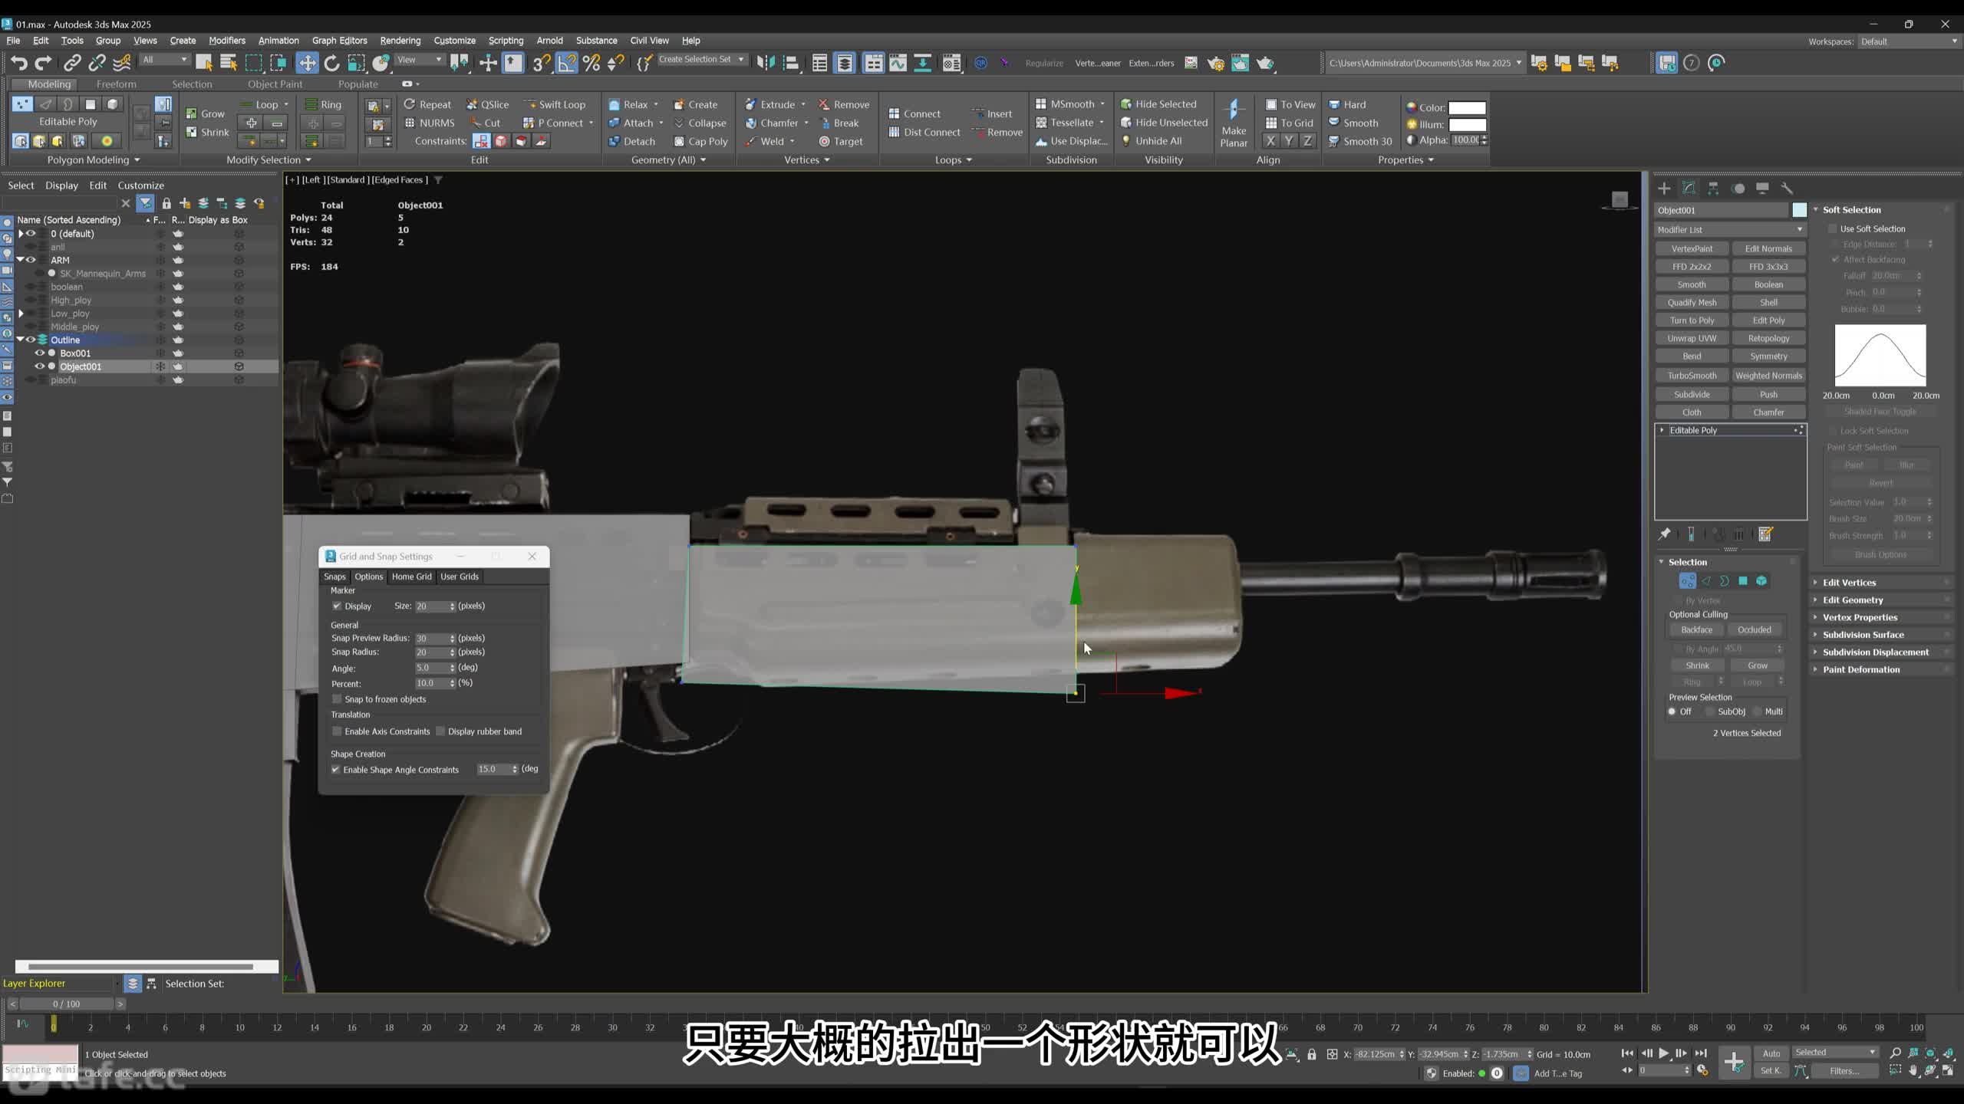
Task: Open the Create panel plus icon
Action: (1664, 188)
